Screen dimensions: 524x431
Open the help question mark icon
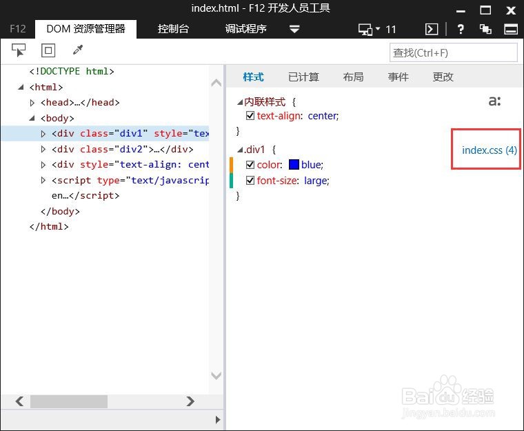(x=461, y=30)
